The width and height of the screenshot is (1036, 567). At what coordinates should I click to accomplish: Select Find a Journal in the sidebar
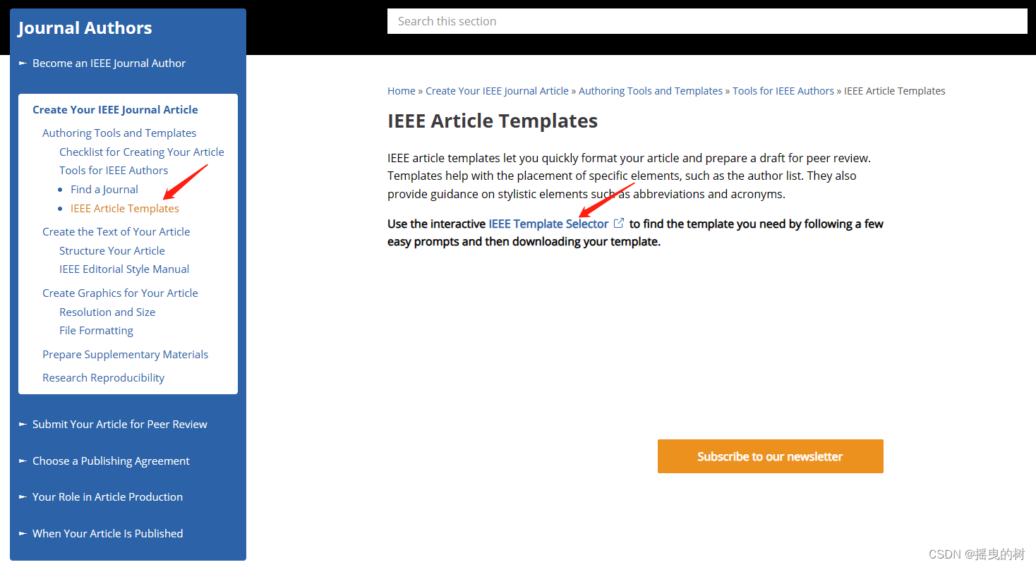point(104,189)
